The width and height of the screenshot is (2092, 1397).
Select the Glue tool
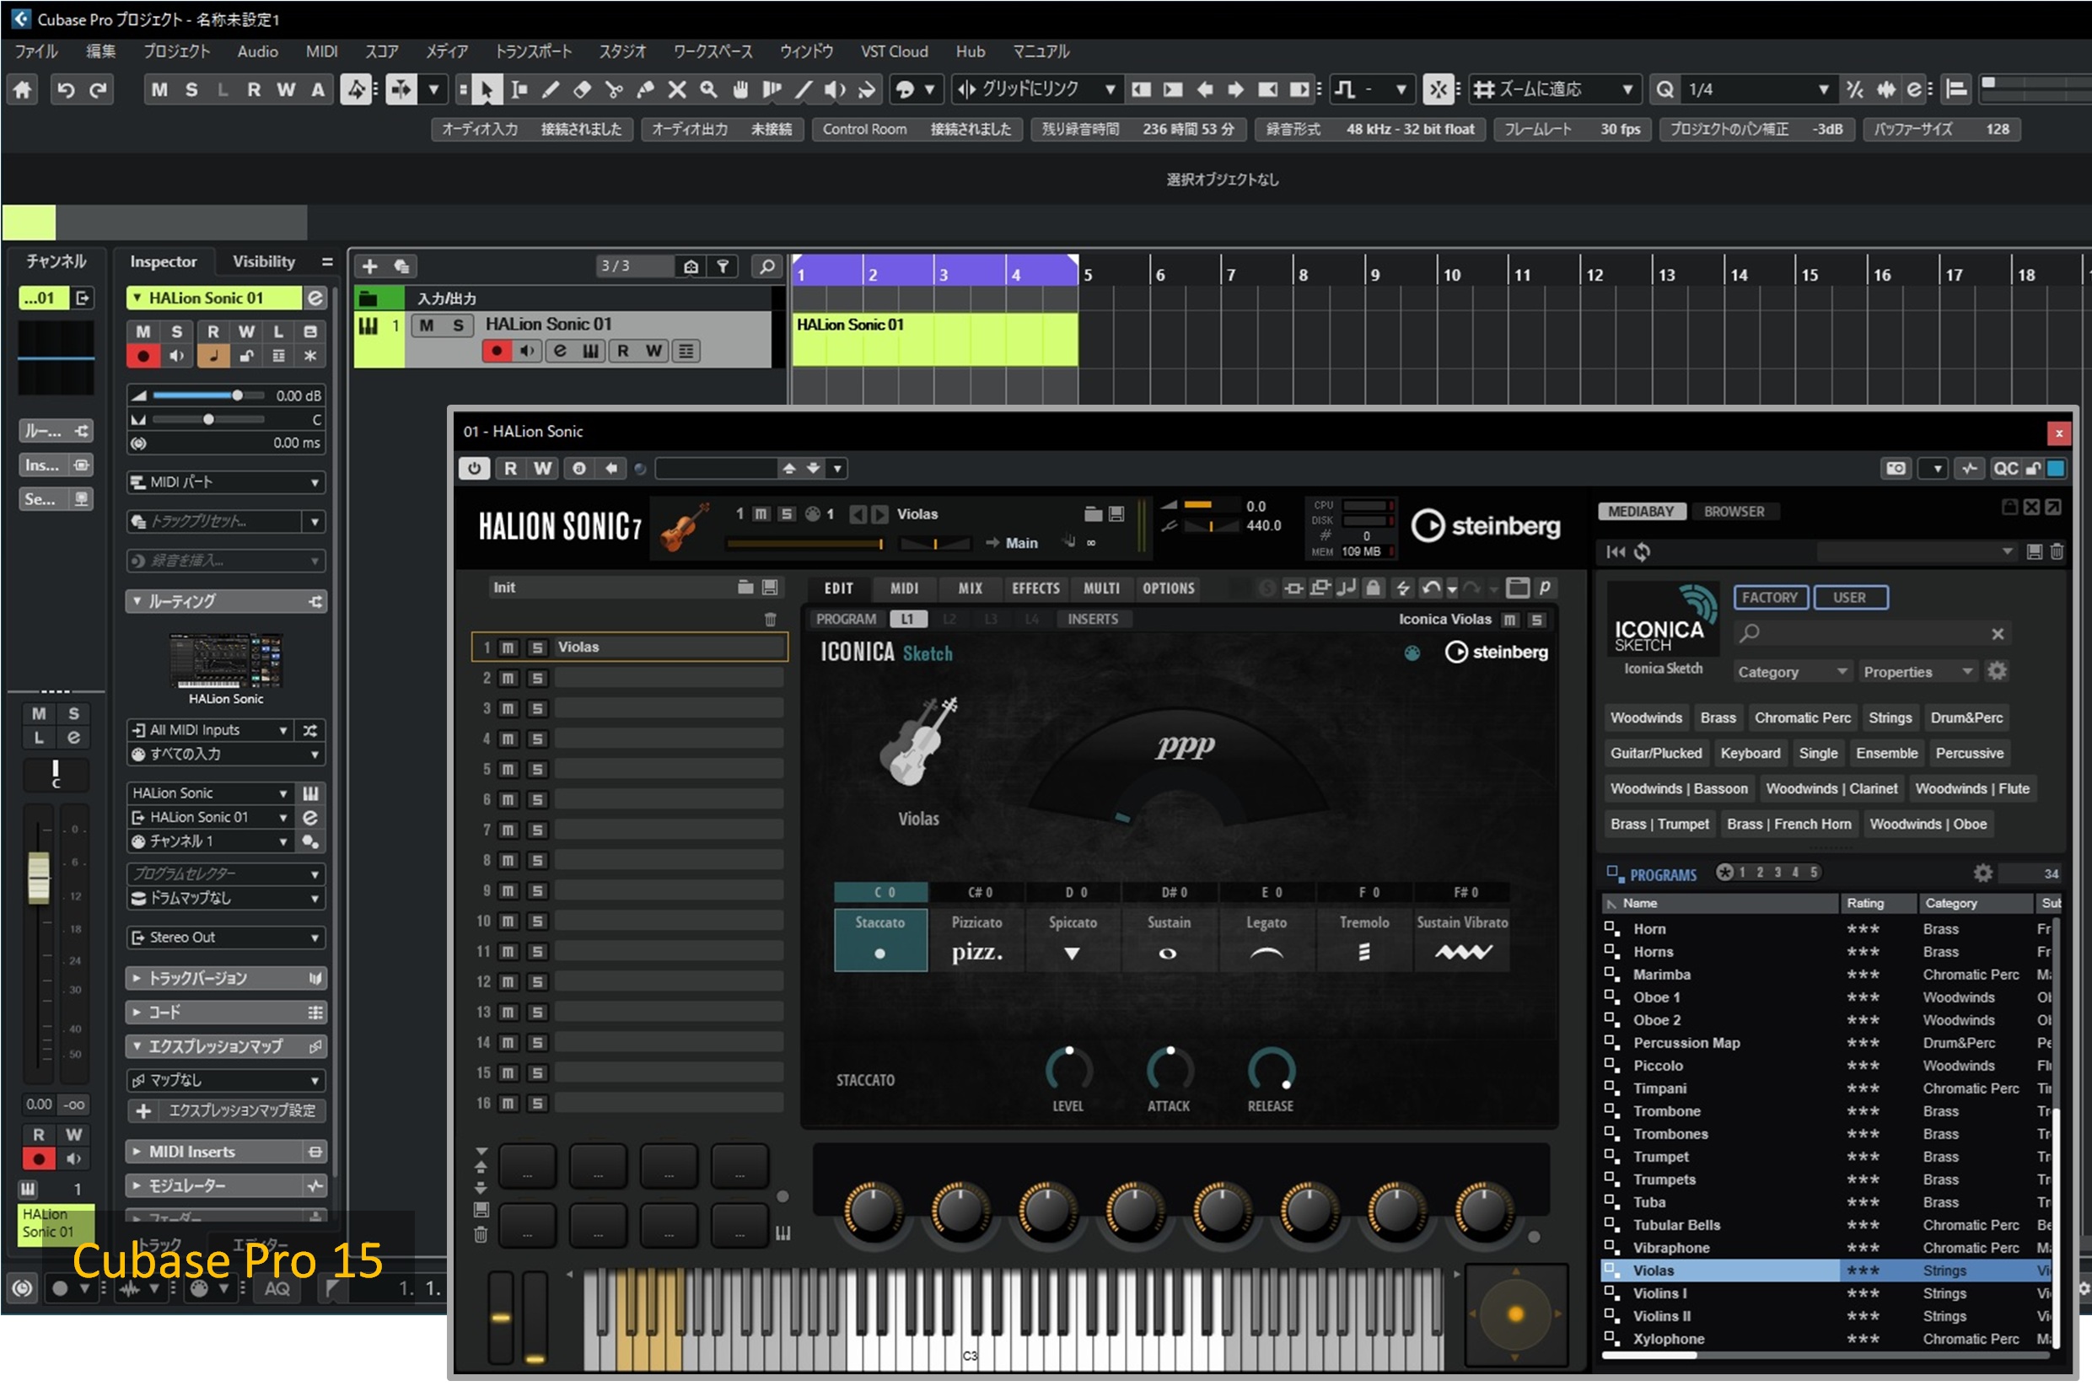[x=645, y=90]
